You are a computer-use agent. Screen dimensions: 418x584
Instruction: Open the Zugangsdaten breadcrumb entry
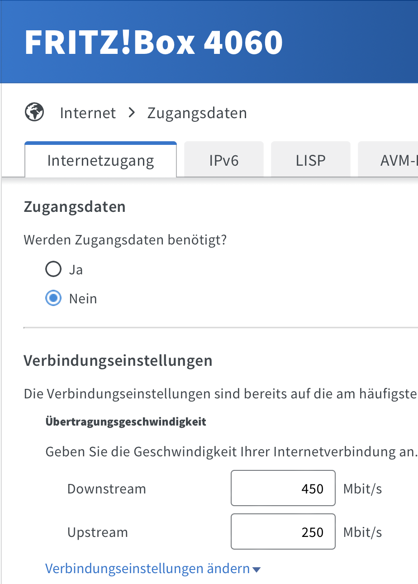tap(197, 113)
